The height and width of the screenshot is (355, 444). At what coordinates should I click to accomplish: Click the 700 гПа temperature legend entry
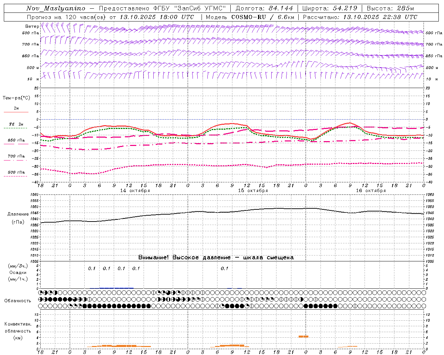click(16, 156)
